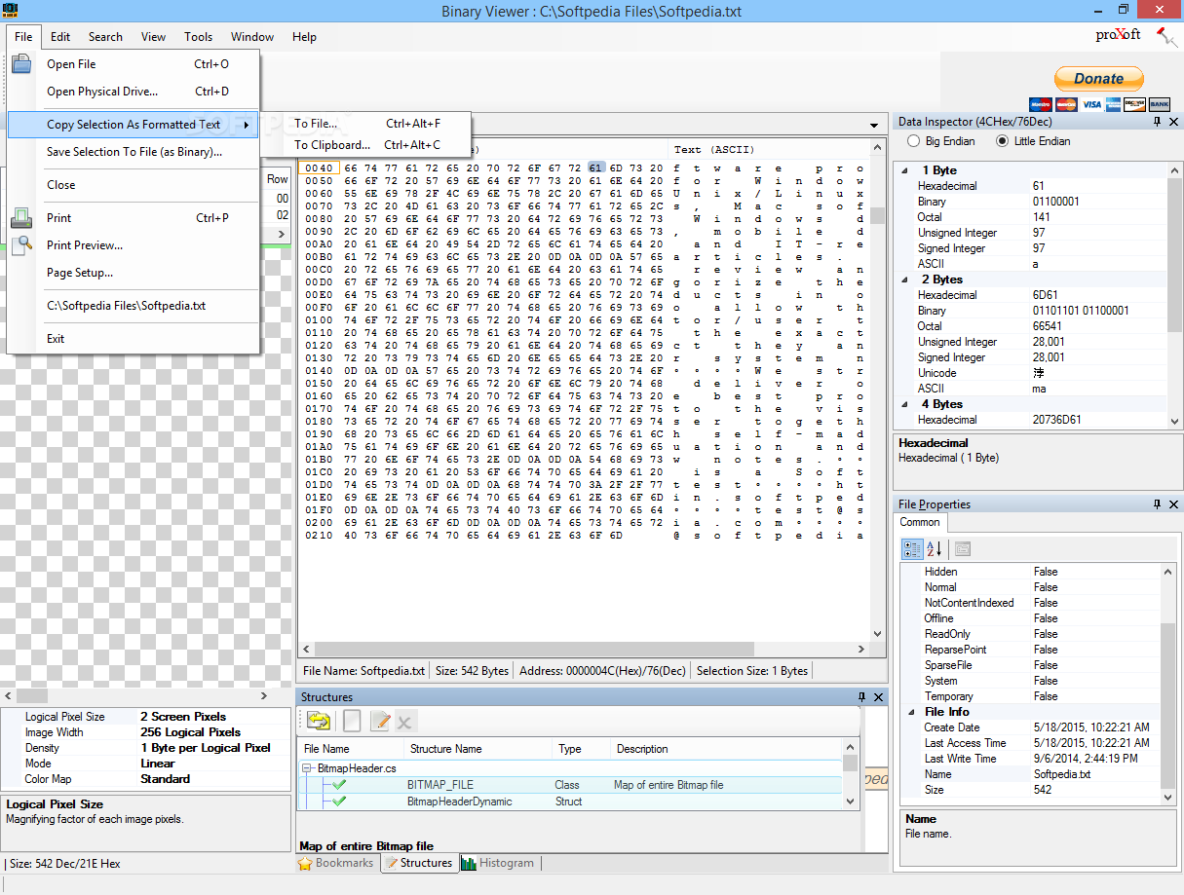Open the Search menu
1184x895 pixels.
coord(105,37)
